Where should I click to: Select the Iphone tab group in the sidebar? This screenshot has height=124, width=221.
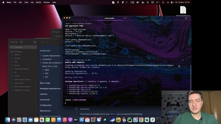[x=17, y=65]
